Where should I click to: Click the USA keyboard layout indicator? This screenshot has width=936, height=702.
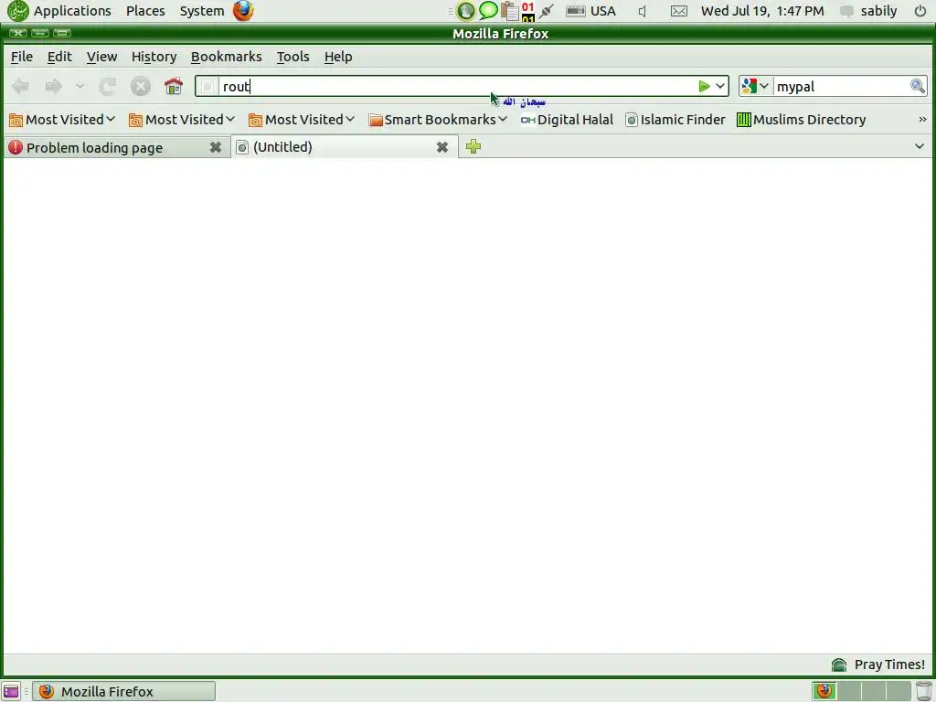click(591, 11)
